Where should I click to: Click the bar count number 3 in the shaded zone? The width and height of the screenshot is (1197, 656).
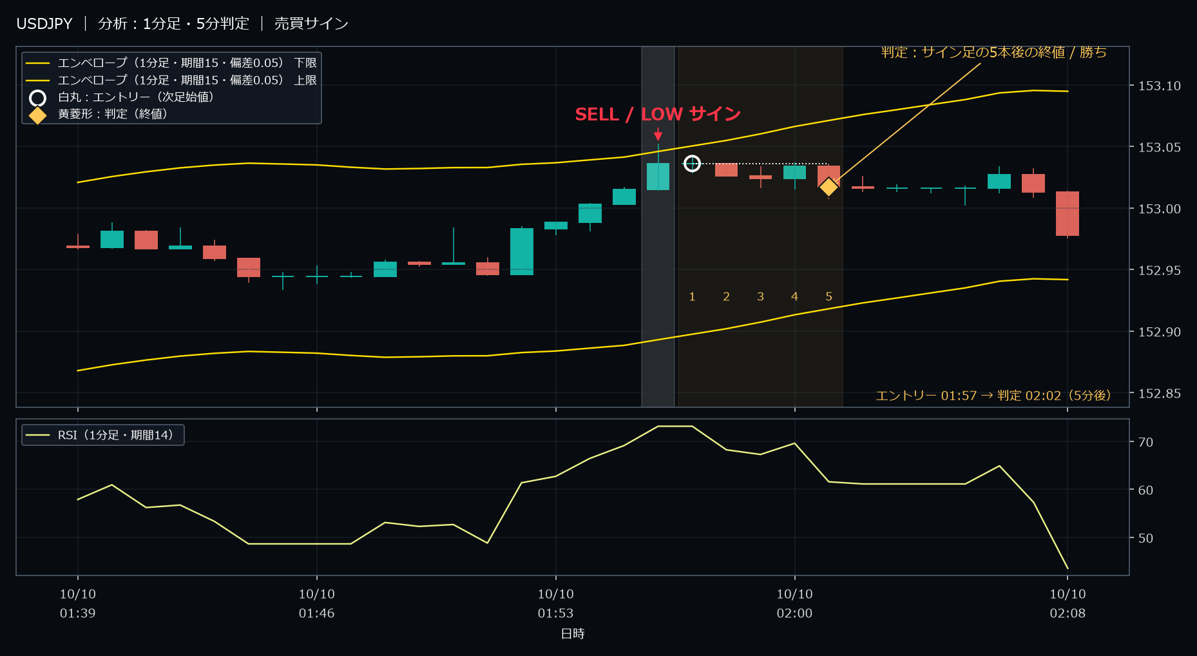[761, 296]
